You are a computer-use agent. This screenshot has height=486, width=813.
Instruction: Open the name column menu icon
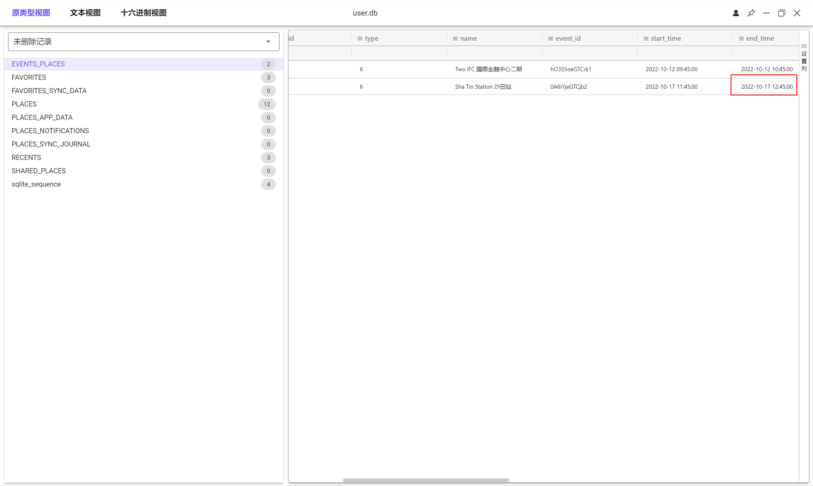tap(455, 39)
